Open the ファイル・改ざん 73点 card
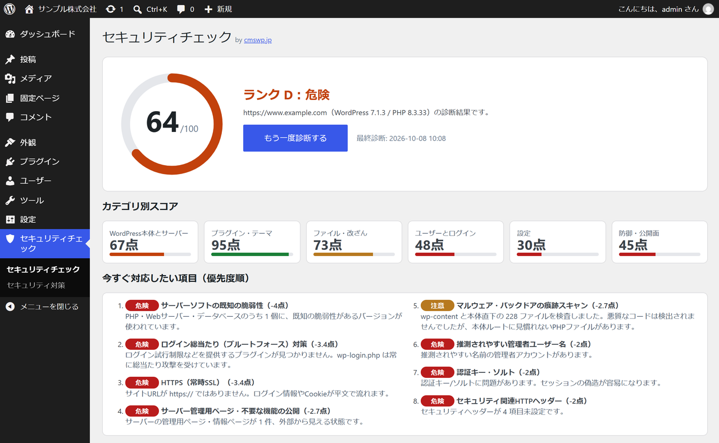Image resolution: width=719 pixels, height=443 pixels. pos(354,242)
